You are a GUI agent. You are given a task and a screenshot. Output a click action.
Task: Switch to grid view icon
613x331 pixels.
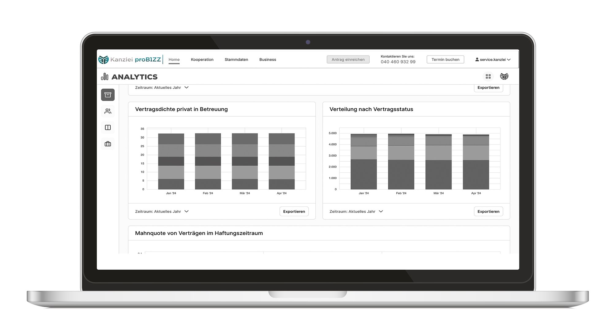488,76
